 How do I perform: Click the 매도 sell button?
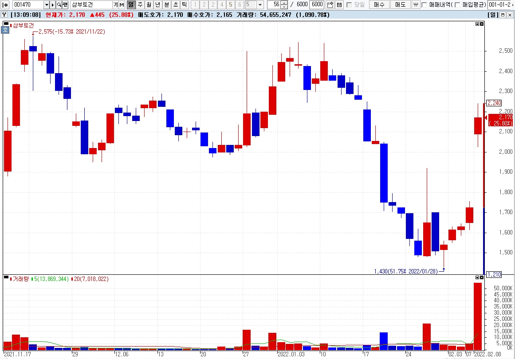[x=401, y=4]
